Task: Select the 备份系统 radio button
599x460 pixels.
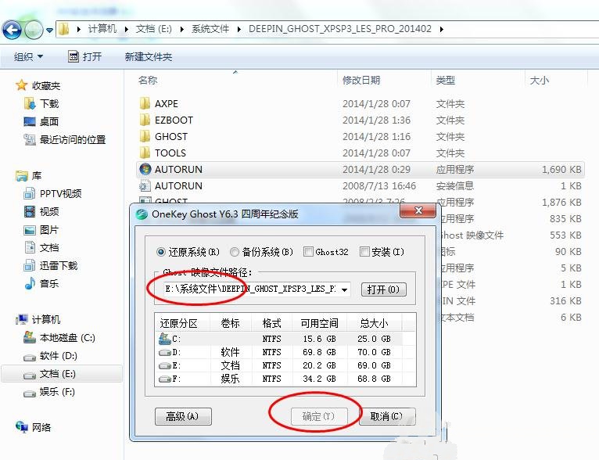Action: pyautogui.click(x=235, y=252)
